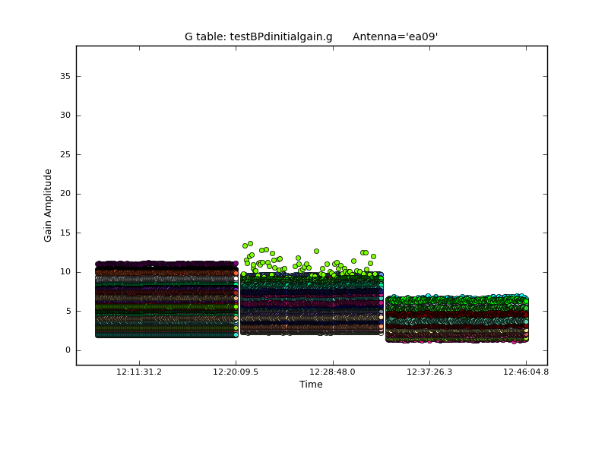The image size is (608, 456).
Task: Click the y-axis tick label 10
Action: [x=65, y=272]
